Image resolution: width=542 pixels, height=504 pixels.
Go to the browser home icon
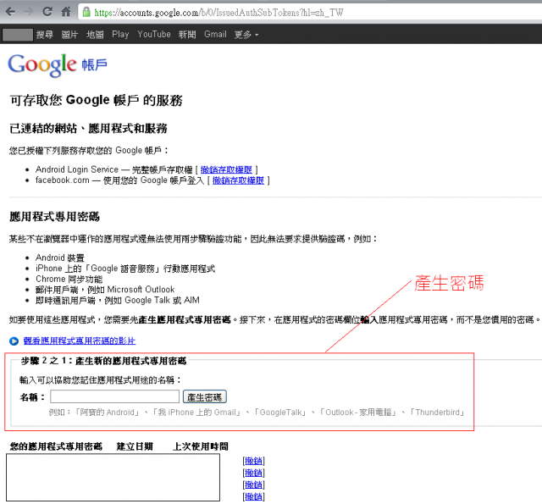click(66, 12)
